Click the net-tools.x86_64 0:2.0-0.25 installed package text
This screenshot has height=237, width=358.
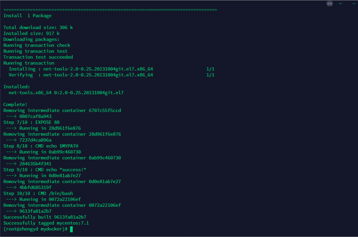pyautogui.click(x=66, y=93)
